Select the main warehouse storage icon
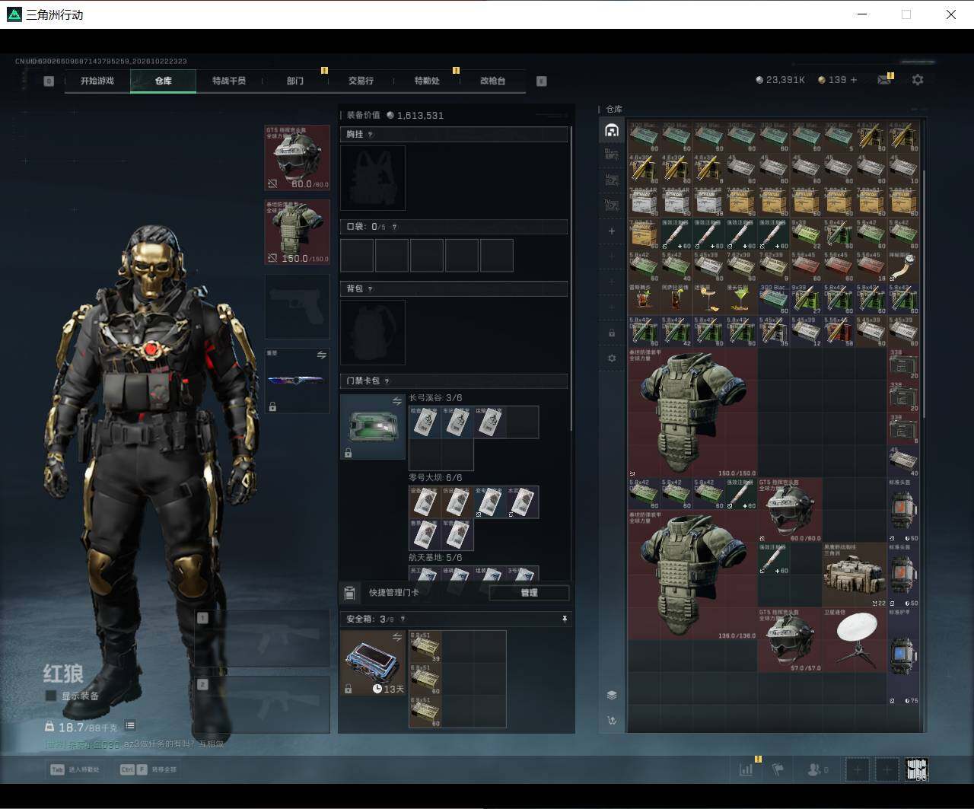974x809 pixels. tap(612, 130)
